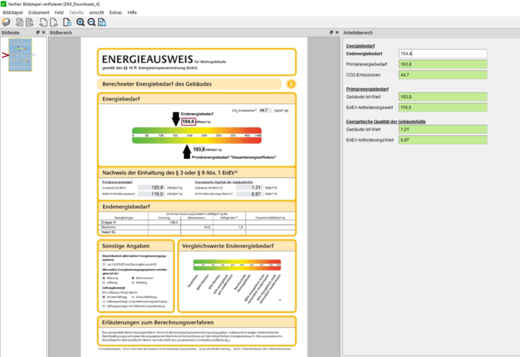Click the CO2-Emissionen 44,7 value in document
Viewport: 520px width, 357px height.
263,110
